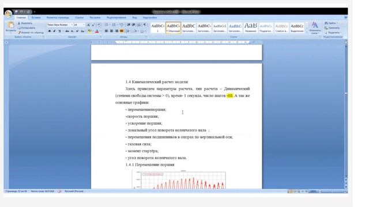Apply the Обычный style
Viewport: 369px width, 207px height.
(x=173, y=28)
